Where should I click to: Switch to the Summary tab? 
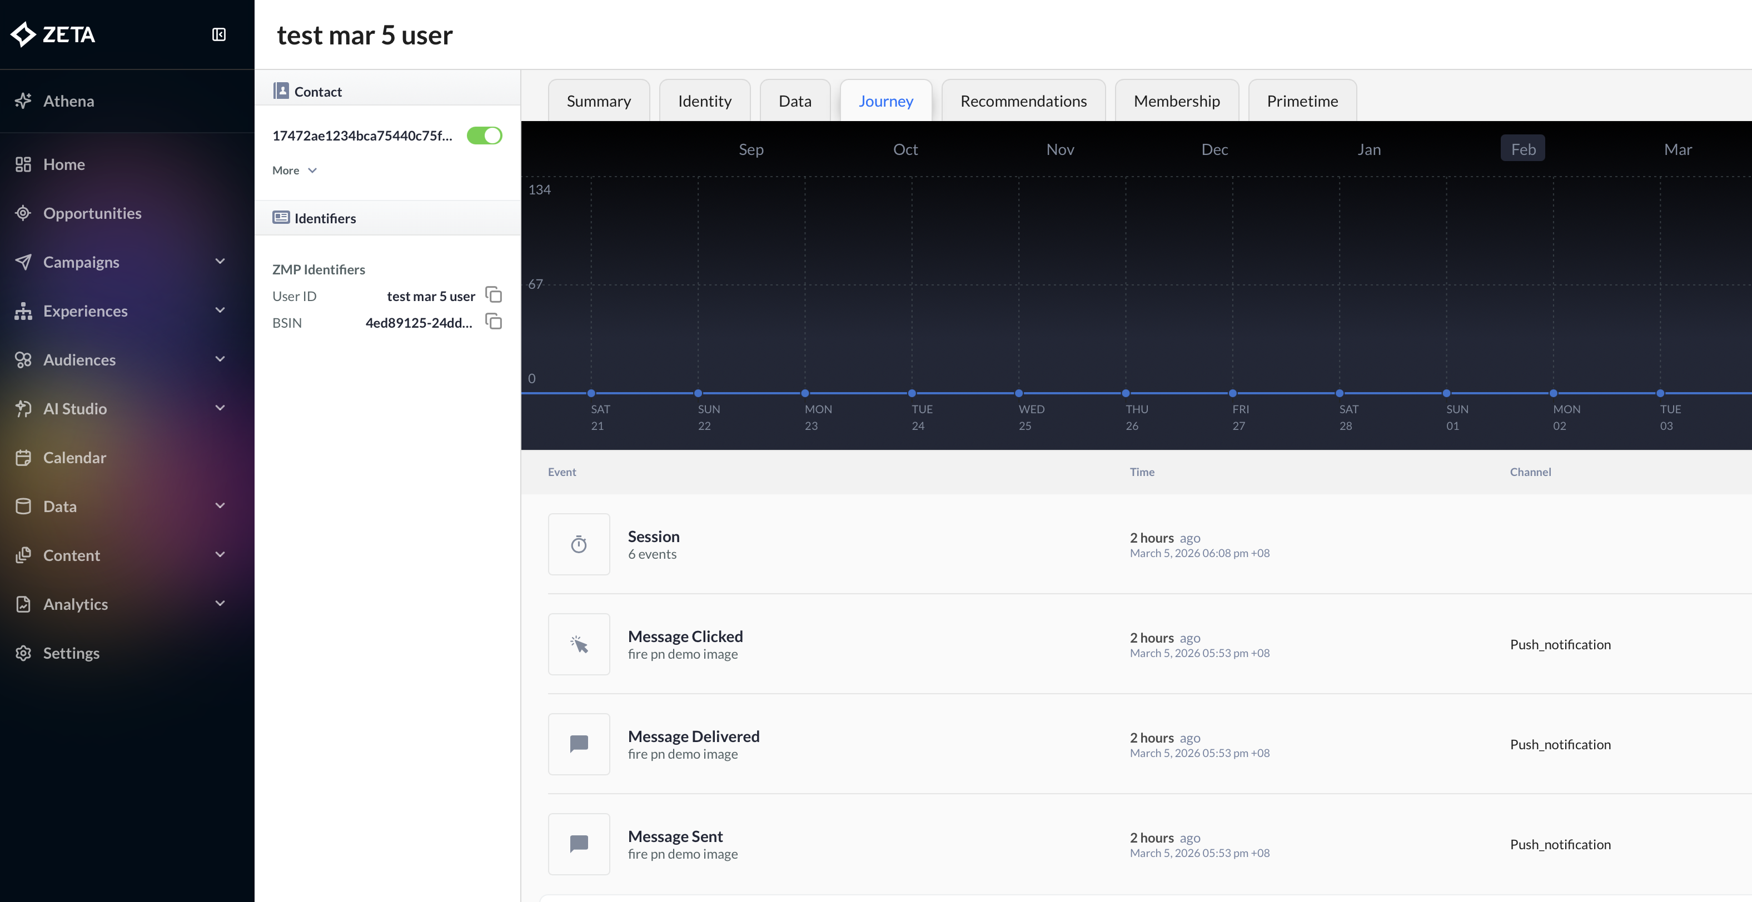click(x=598, y=100)
